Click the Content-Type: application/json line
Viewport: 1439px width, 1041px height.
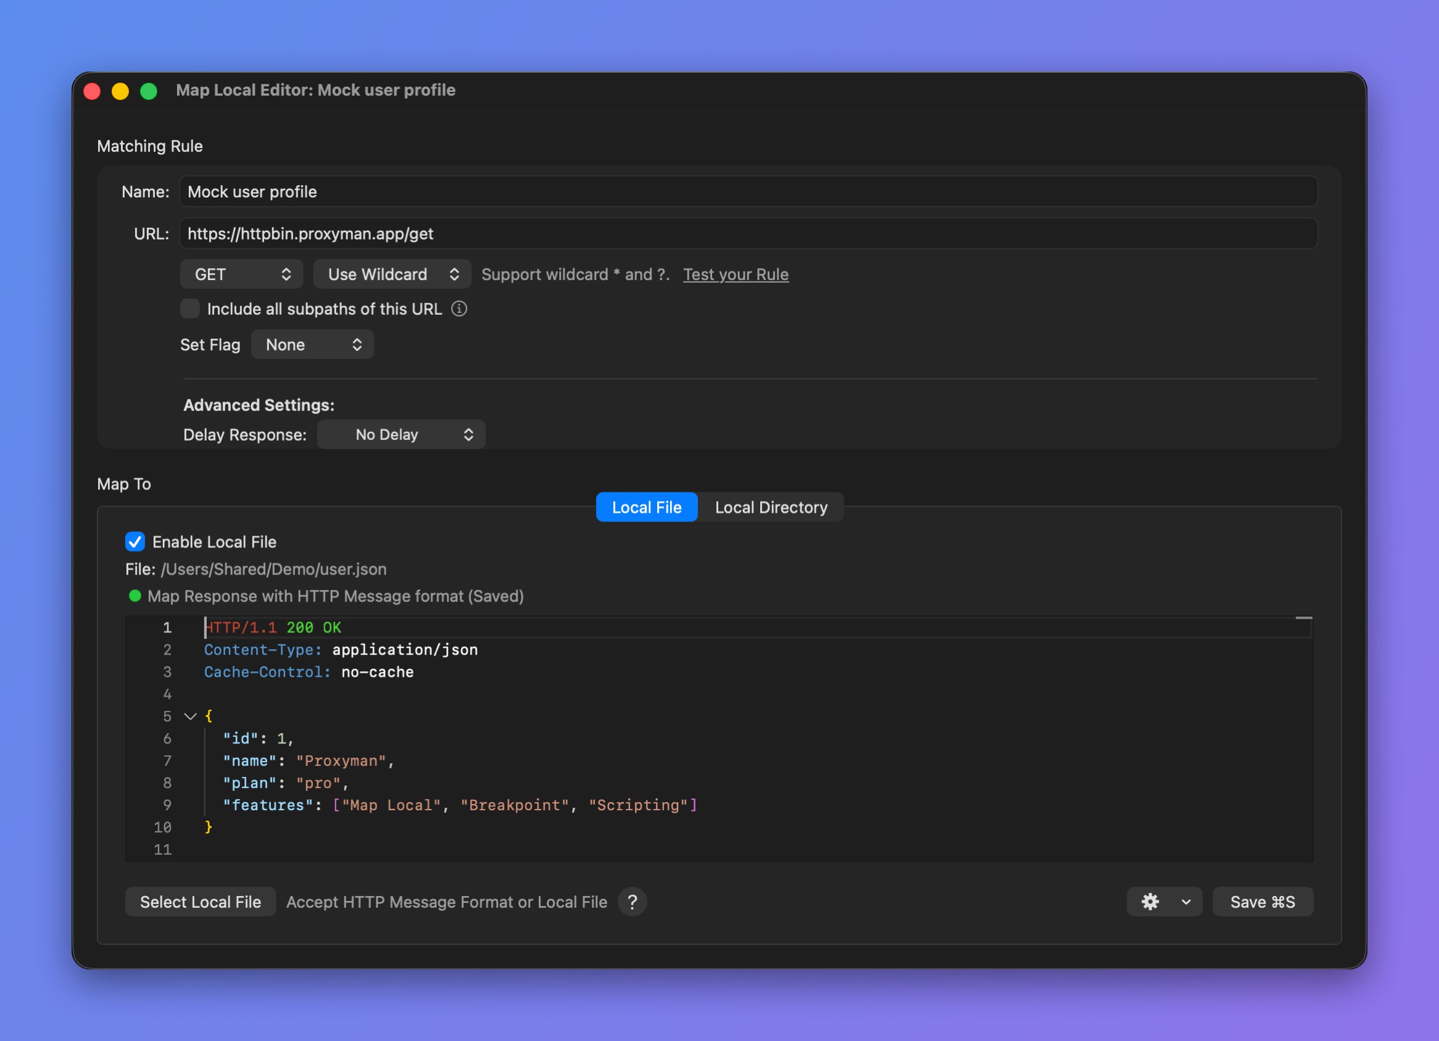click(341, 650)
